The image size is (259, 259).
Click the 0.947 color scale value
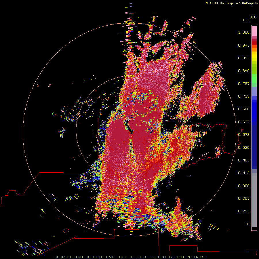tap(244, 45)
